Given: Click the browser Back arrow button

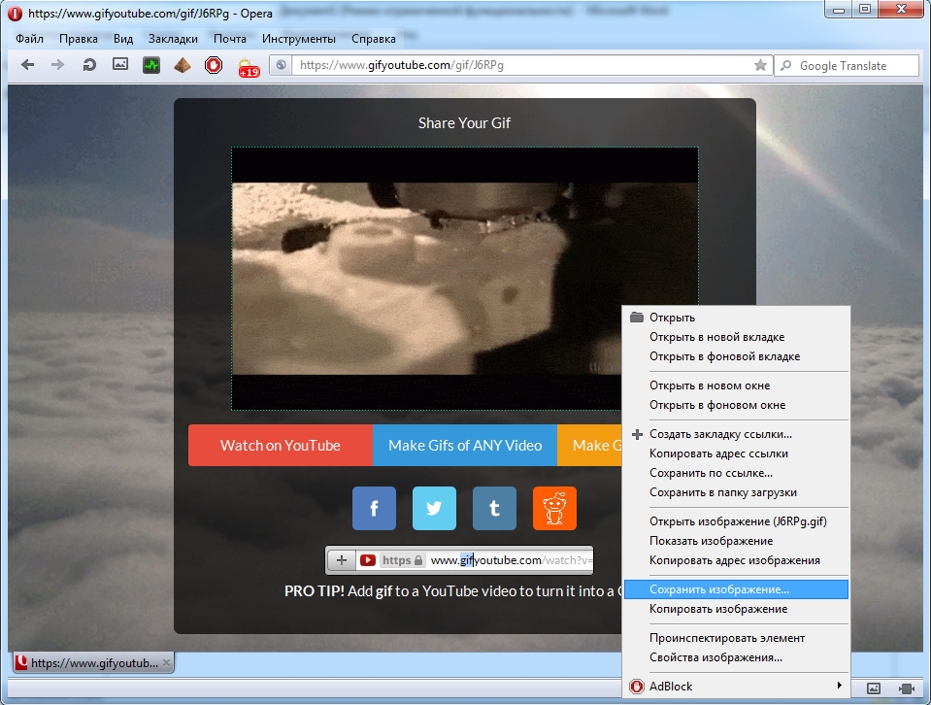Looking at the screenshot, I should point(28,65).
